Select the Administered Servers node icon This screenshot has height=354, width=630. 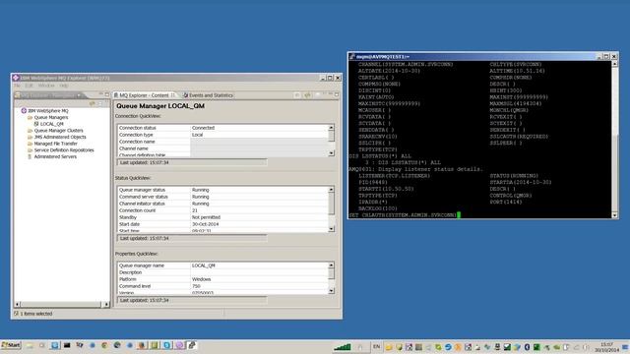click(x=30, y=156)
